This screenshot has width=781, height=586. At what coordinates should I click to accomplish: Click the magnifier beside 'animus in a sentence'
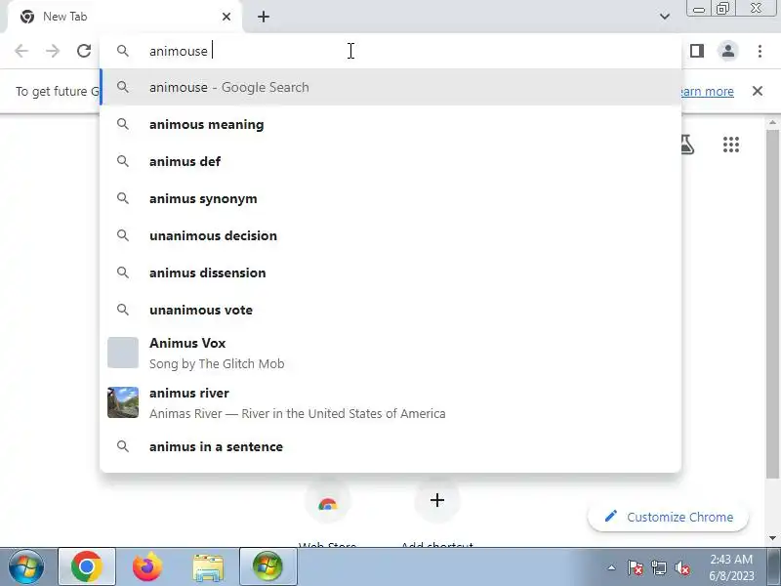click(x=123, y=446)
